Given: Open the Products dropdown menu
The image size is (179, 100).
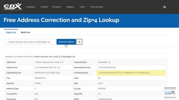Looking at the screenshot, I should (x=57, y=7).
